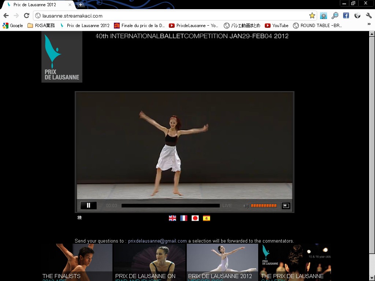This screenshot has width=375, height=281.
Task: Click the LIVE indicator label
Action: coord(227,206)
